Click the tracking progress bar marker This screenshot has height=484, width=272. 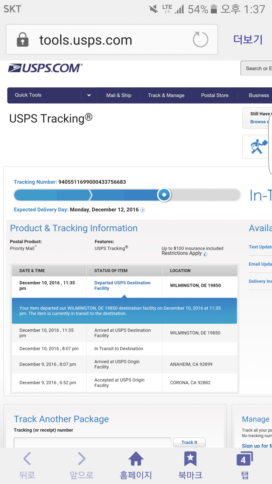[164, 195]
